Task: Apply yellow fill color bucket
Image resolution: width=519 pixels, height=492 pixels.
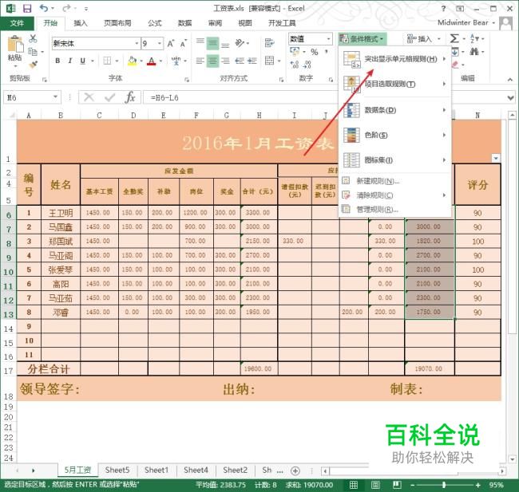Action: tap(132, 61)
